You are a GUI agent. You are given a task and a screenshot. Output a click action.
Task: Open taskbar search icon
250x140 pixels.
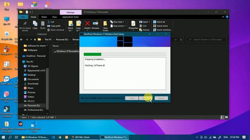pos(10,137)
